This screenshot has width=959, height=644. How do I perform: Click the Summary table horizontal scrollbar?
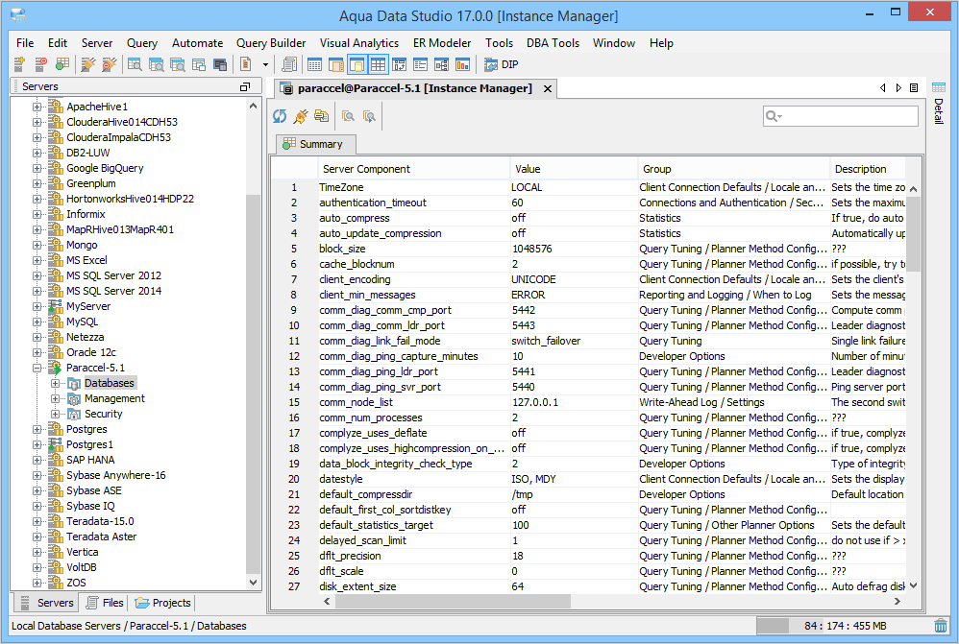[454, 602]
